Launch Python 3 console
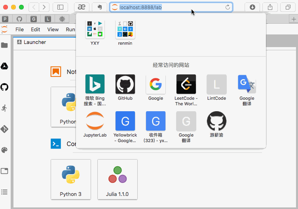298x209 pixels. (71, 180)
